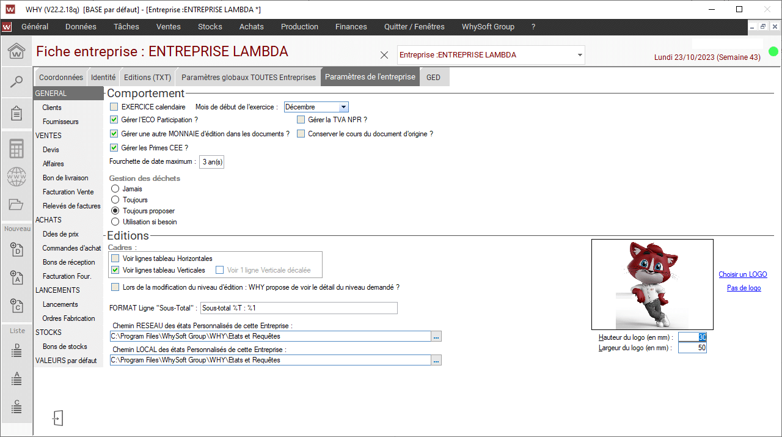Open the Entreprise selector dropdown
Image resolution: width=782 pixels, height=437 pixels.
(x=579, y=55)
